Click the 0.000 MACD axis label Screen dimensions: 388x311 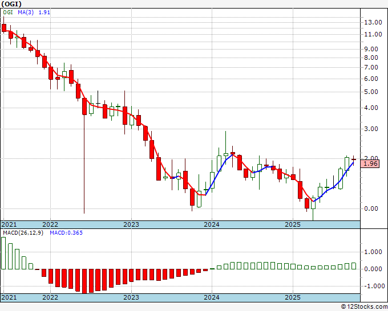[x=373, y=269]
